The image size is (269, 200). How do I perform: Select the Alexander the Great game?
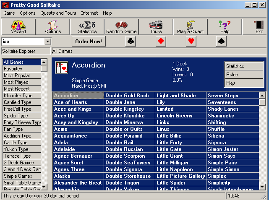tap(78, 183)
